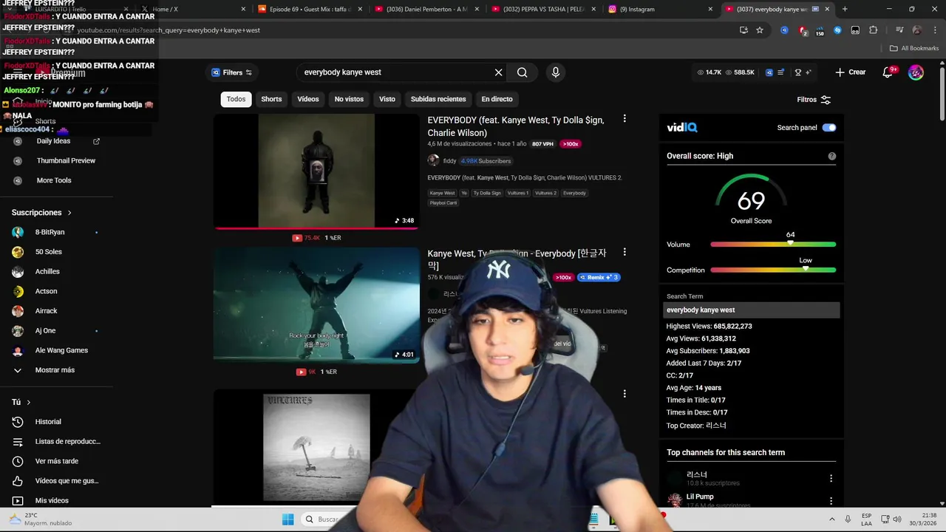The image size is (946, 532).
Task: Select the Todos filter chip
Action: [x=236, y=99]
